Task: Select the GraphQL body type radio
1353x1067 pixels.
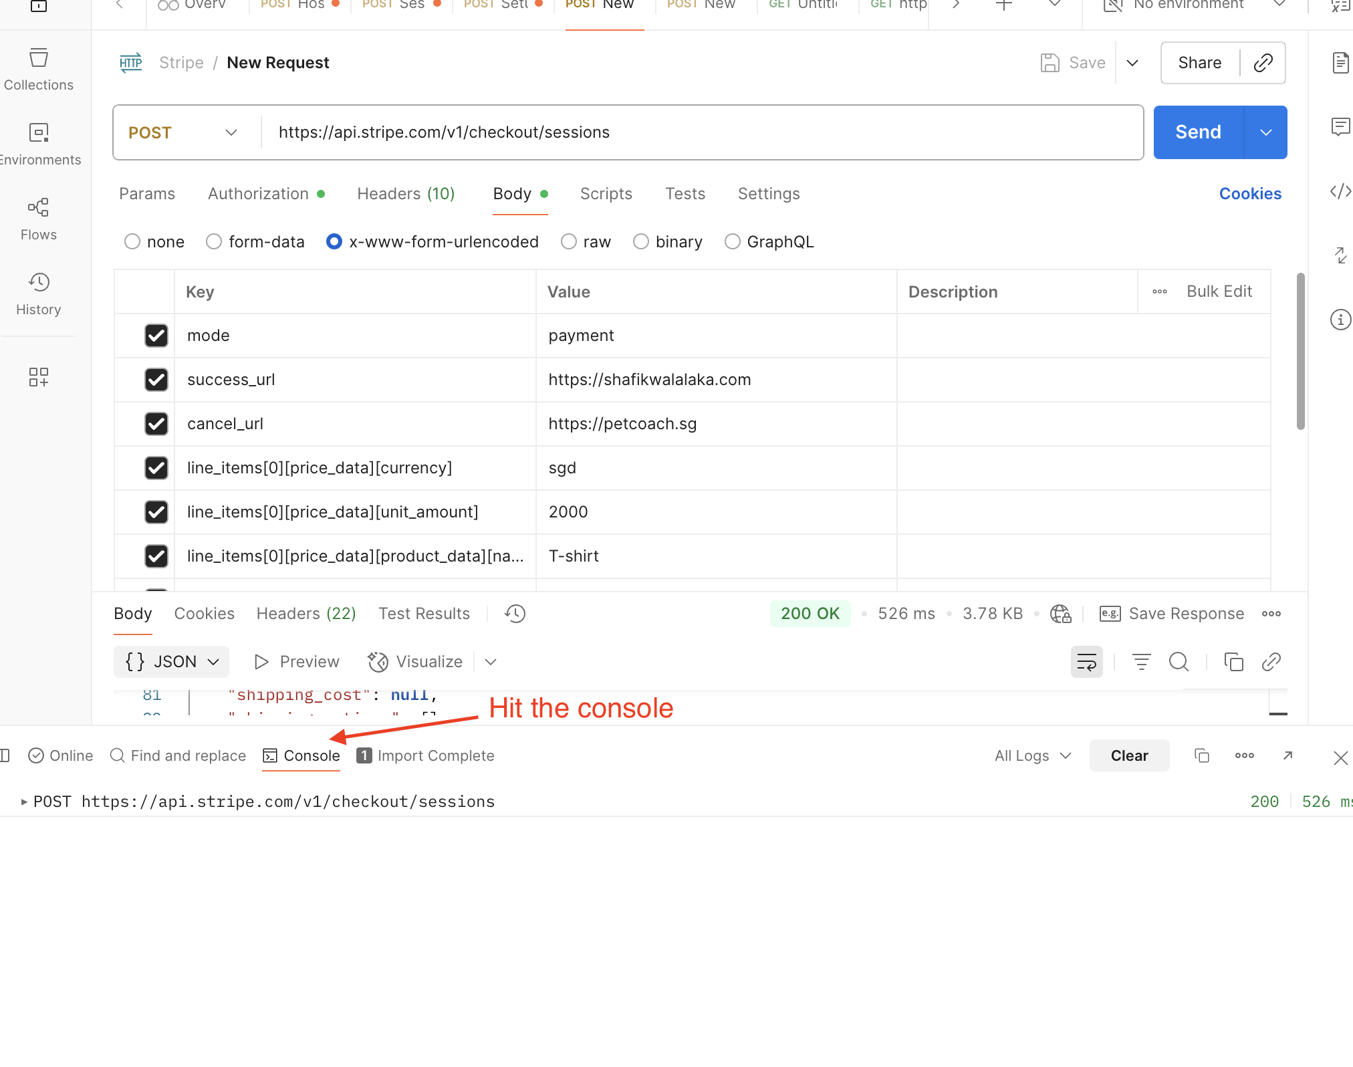Action: coord(733,241)
